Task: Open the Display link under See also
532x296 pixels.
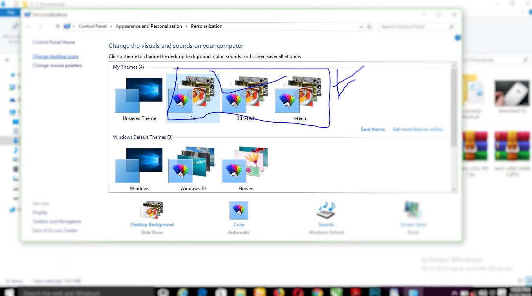Action: (40, 212)
